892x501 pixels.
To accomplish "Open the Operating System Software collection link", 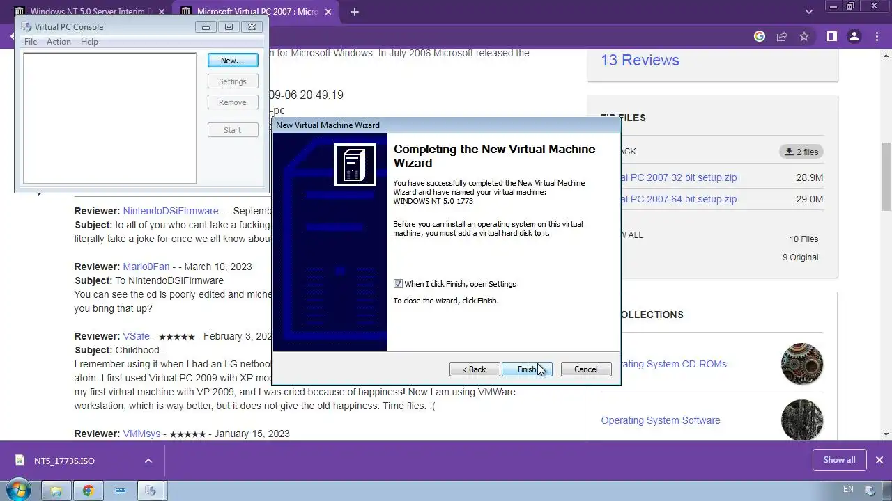I will pyautogui.click(x=661, y=420).
